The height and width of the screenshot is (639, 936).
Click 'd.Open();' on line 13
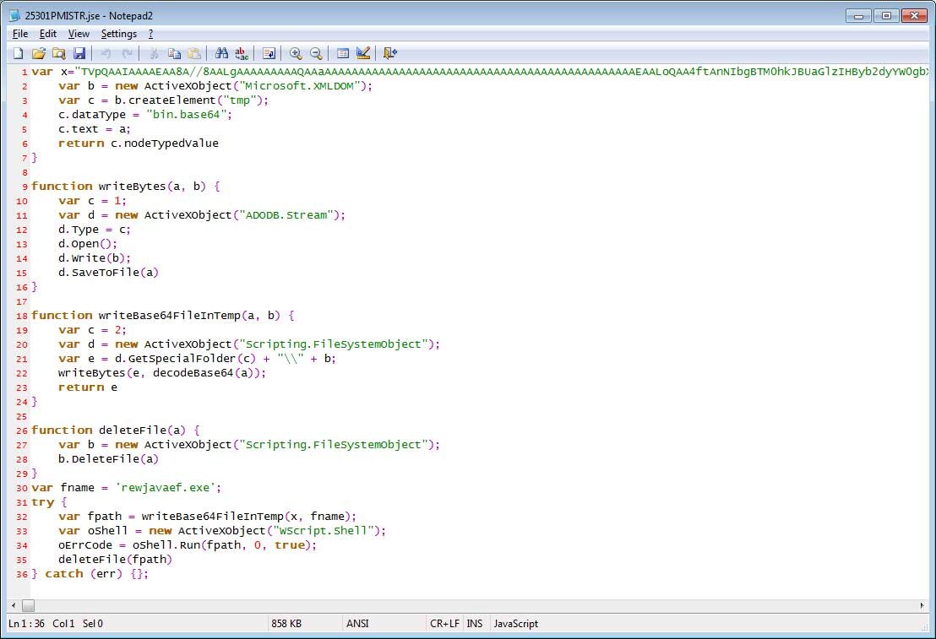tap(88, 243)
